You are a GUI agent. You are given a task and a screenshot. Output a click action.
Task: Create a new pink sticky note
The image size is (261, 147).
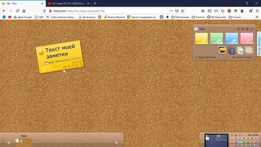pos(247,39)
